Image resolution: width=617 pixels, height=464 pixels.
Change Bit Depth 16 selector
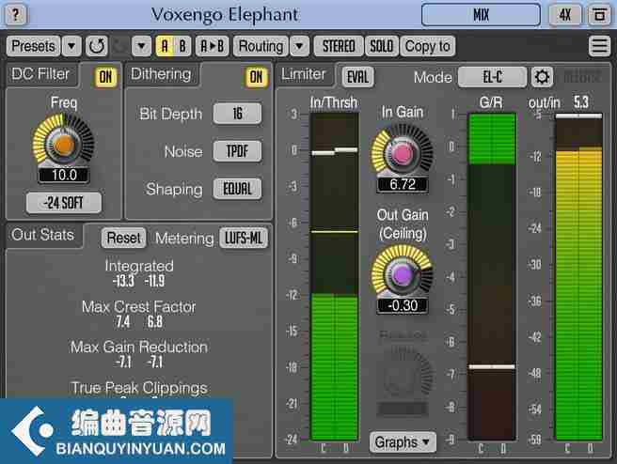[237, 114]
